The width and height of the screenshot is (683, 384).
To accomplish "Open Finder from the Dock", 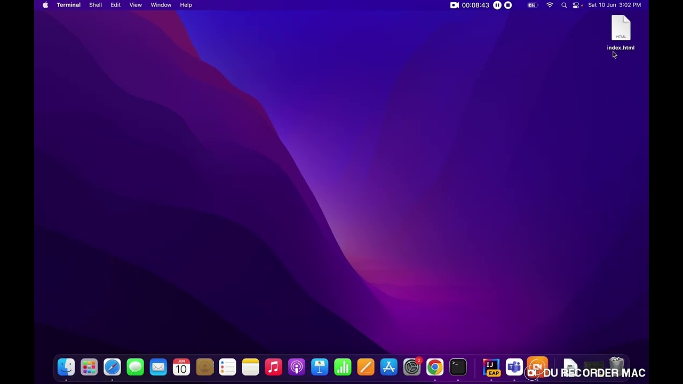I will tap(66, 367).
